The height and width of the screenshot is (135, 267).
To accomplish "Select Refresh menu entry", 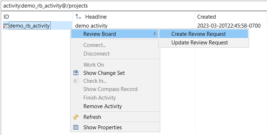I will tap(92, 117).
